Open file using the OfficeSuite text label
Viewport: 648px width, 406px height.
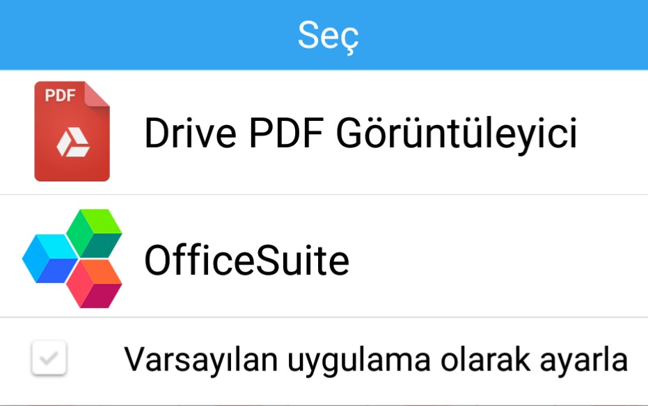point(246,260)
